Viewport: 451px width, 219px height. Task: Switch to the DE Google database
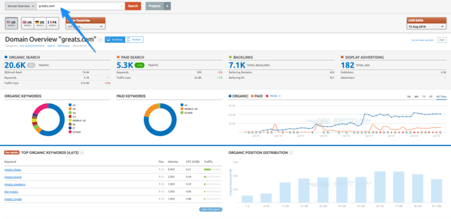click(x=40, y=23)
